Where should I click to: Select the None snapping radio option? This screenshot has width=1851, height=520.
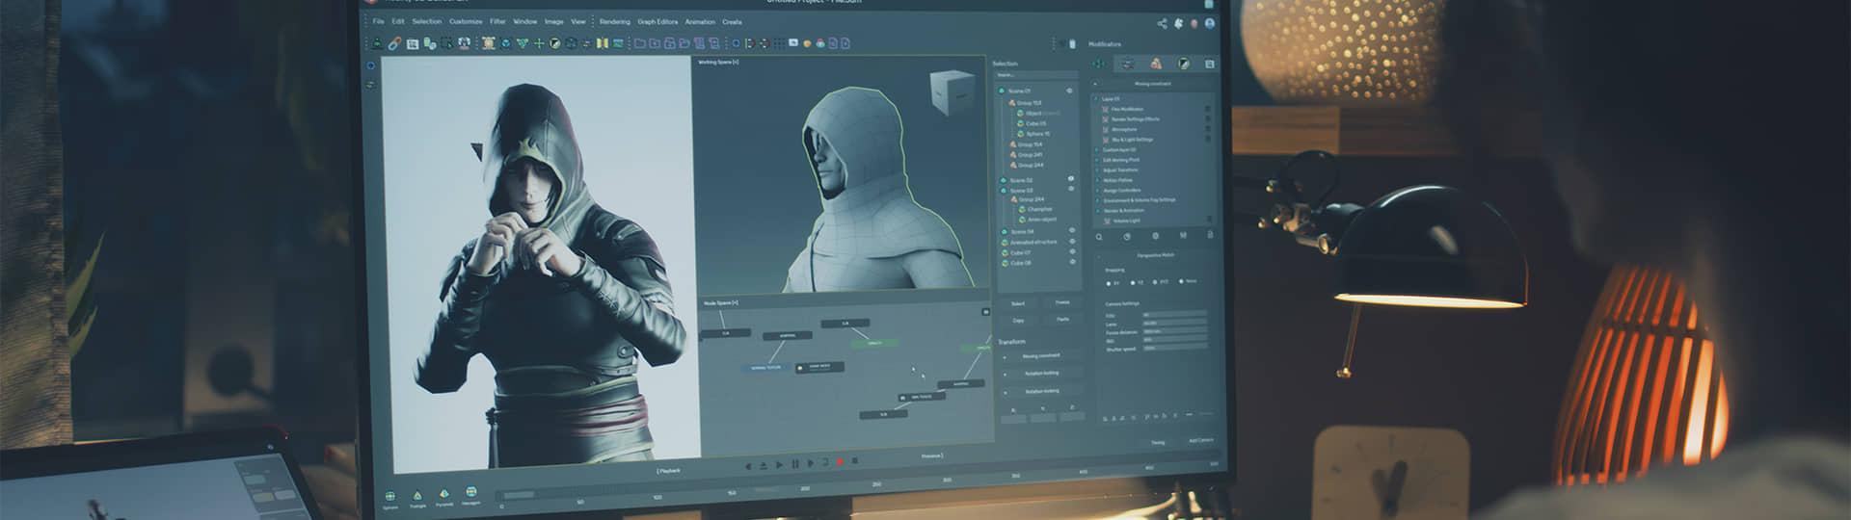[x=1182, y=281]
